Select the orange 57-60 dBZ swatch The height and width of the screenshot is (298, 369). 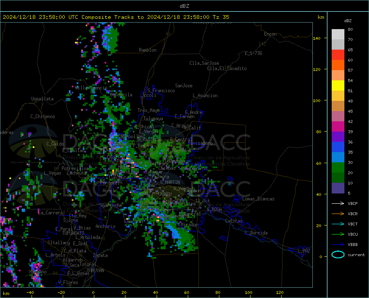click(338, 65)
